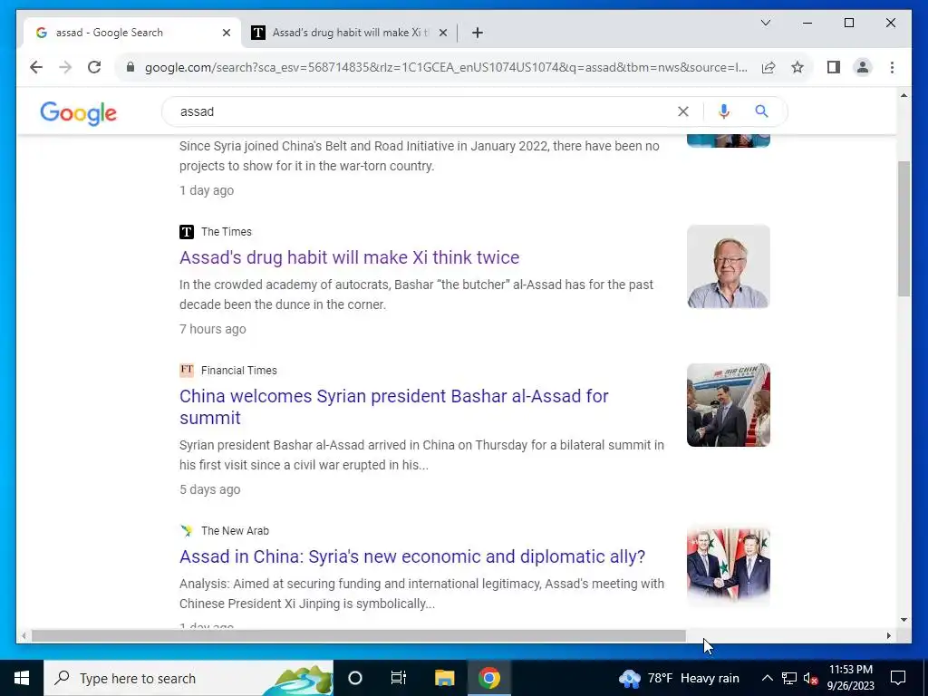Open 'Assad's drug habit will make Xi think twice'
The height and width of the screenshot is (696, 928).
[x=349, y=257]
